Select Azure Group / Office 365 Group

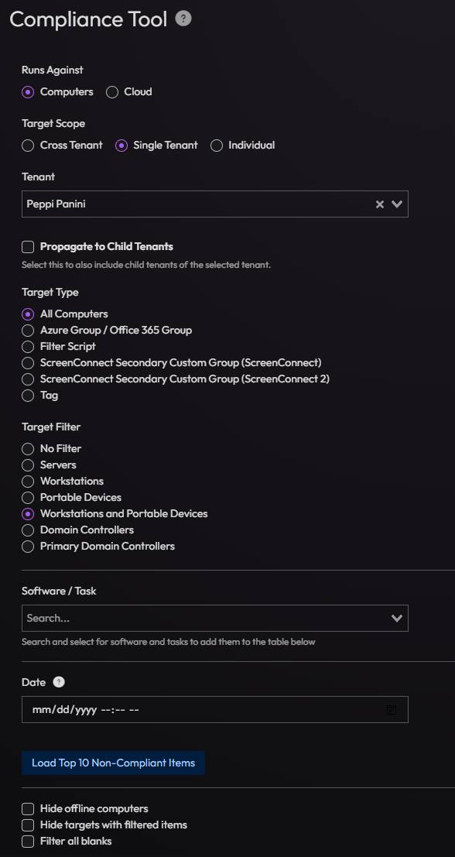click(x=28, y=331)
